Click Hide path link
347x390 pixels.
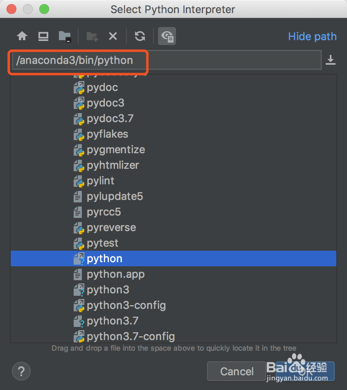coord(312,36)
